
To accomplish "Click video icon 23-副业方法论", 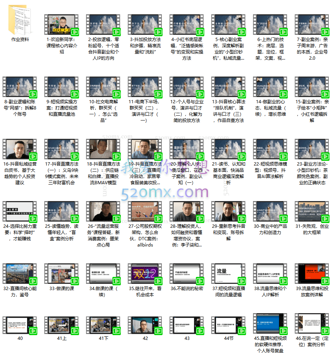I will (312, 149).
